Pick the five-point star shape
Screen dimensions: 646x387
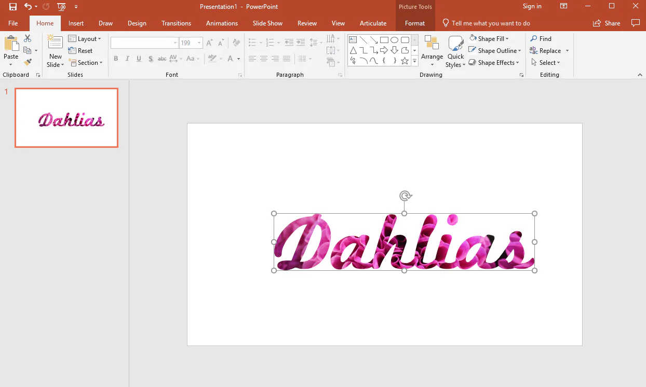(x=405, y=61)
